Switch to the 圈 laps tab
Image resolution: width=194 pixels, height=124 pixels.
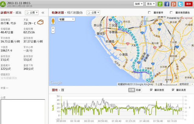click(62, 90)
